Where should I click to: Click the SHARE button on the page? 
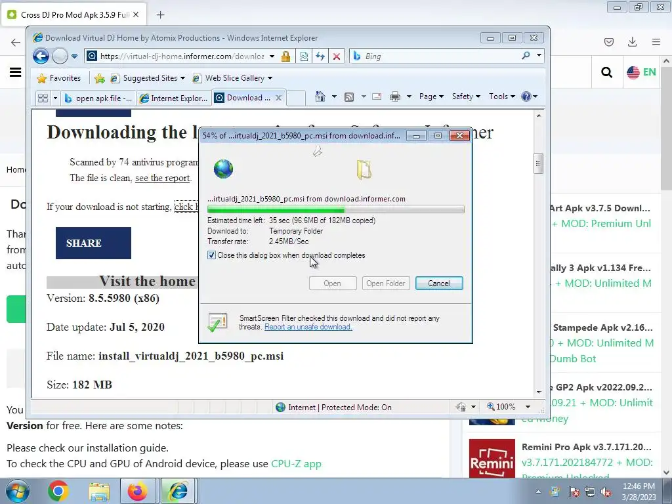[x=93, y=243]
